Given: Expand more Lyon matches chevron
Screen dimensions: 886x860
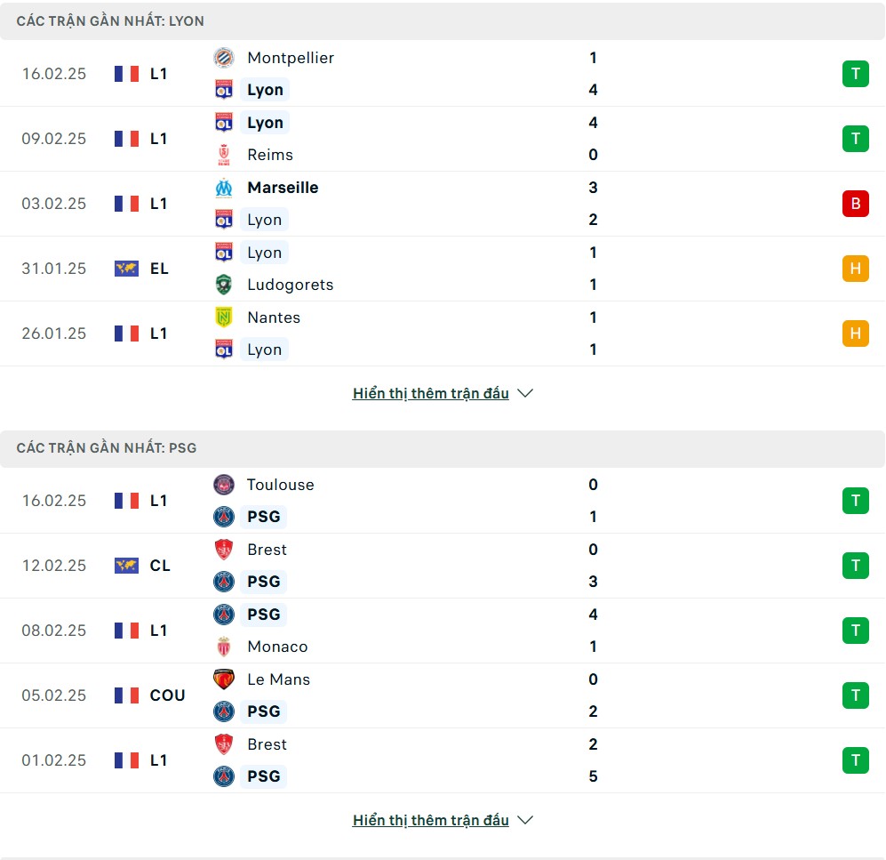Looking at the screenshot, I should pyautogui.click(x=525, y=393).
